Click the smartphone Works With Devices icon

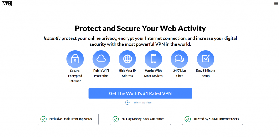coord(153,59)
